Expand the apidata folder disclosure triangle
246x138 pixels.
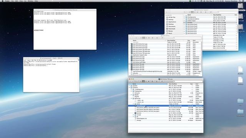(x=130, y=86)
